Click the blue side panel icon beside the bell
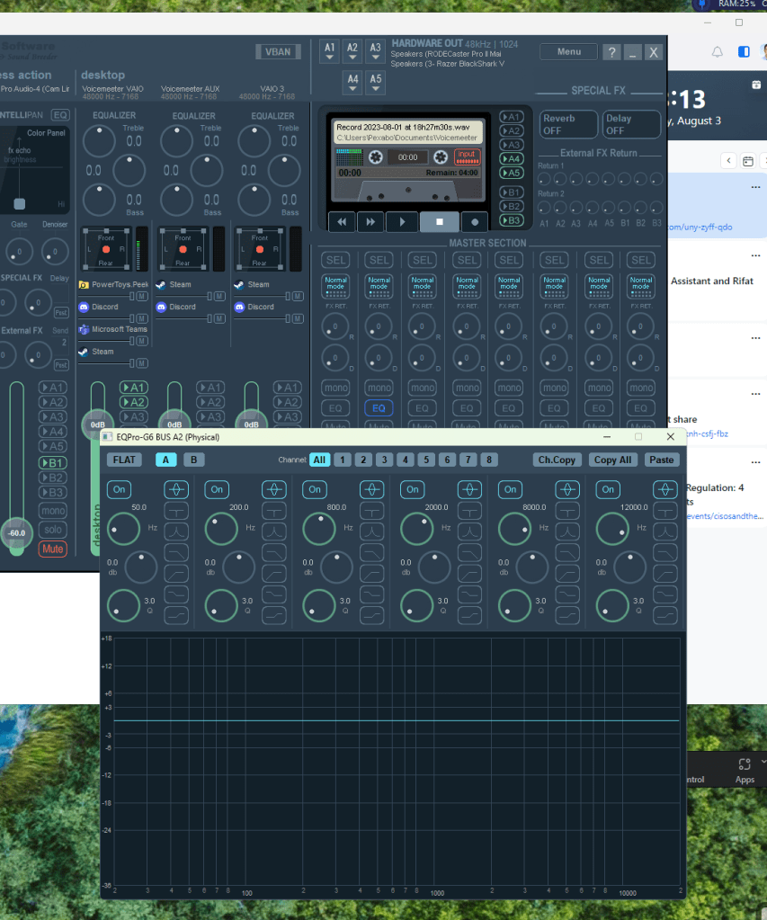The image size is (767, 920). pos(744,51)
